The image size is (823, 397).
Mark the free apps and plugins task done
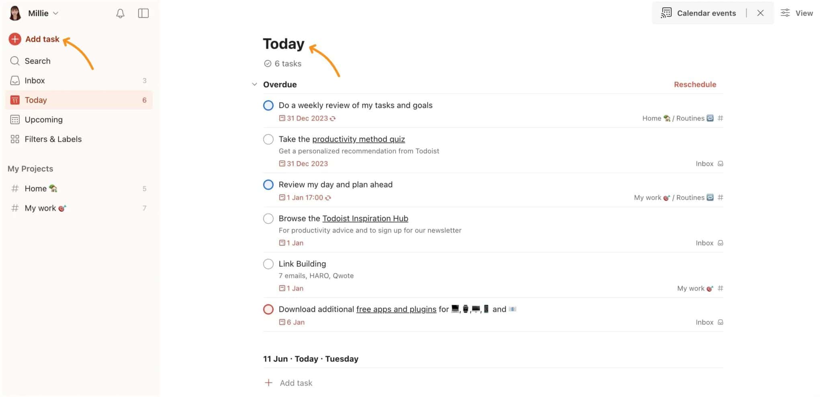click(268, 309)
